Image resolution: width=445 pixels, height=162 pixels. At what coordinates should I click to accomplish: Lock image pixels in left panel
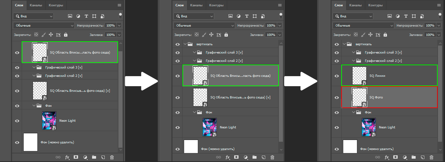pyautogui.click(x=43, y=35)
